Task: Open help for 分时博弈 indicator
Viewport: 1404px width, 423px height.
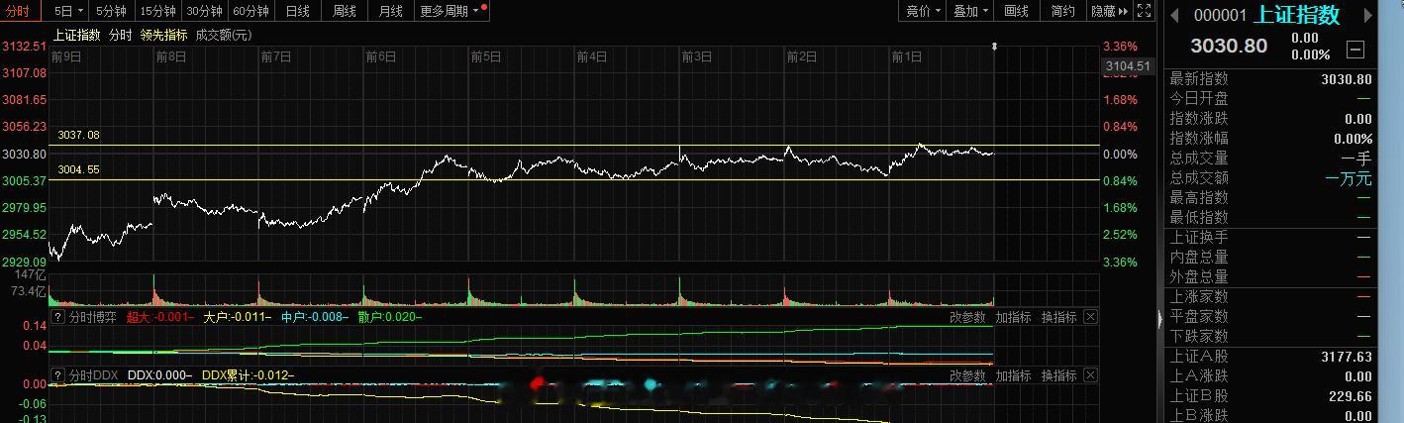Action: pyautogui.click(x=57, y=318)
